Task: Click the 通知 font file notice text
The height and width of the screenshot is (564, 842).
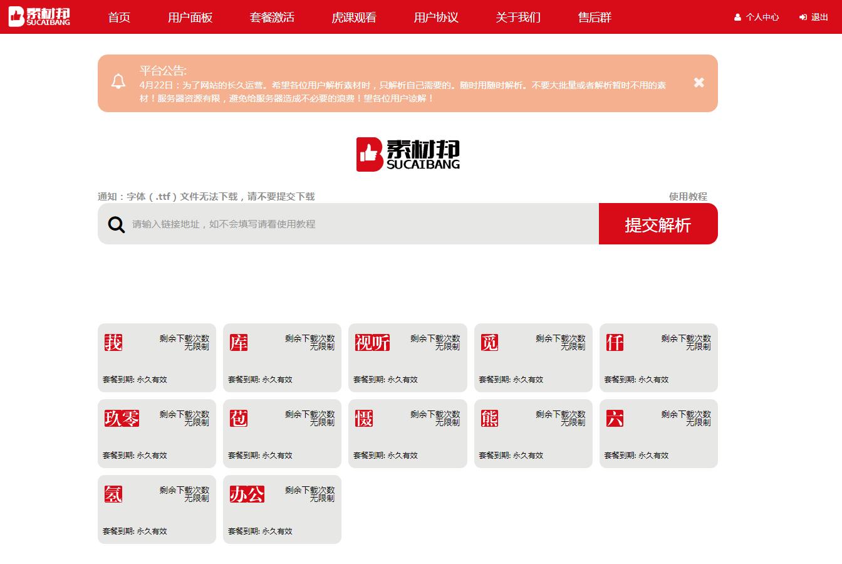Action: (206, 196)
